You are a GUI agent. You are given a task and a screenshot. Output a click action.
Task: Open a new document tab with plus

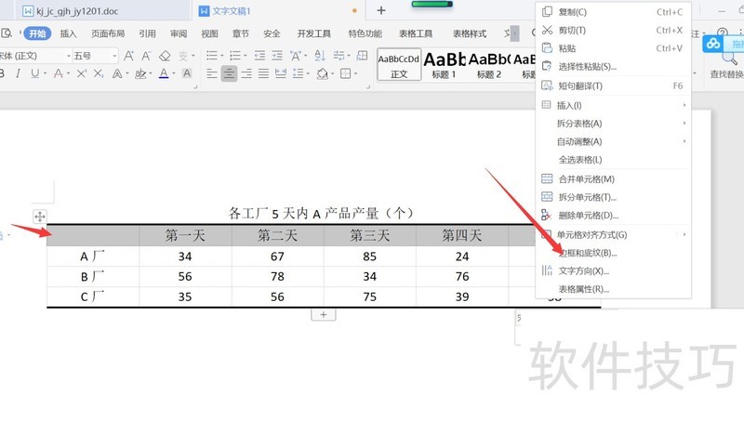point(381,10)
